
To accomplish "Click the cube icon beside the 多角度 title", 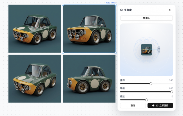I will click(121, 10).
